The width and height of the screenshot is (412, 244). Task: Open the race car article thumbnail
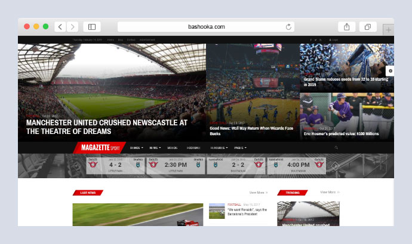point(138,215)
